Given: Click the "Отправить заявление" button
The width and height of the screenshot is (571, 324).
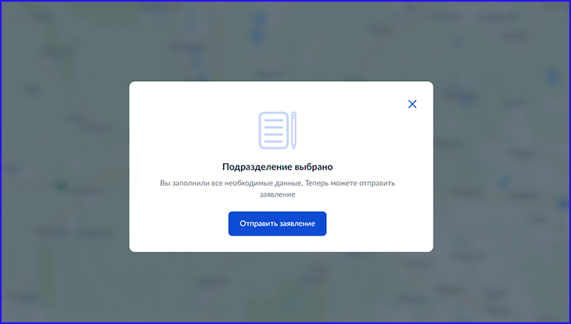Looking at the screenshot, I should 277,223.
